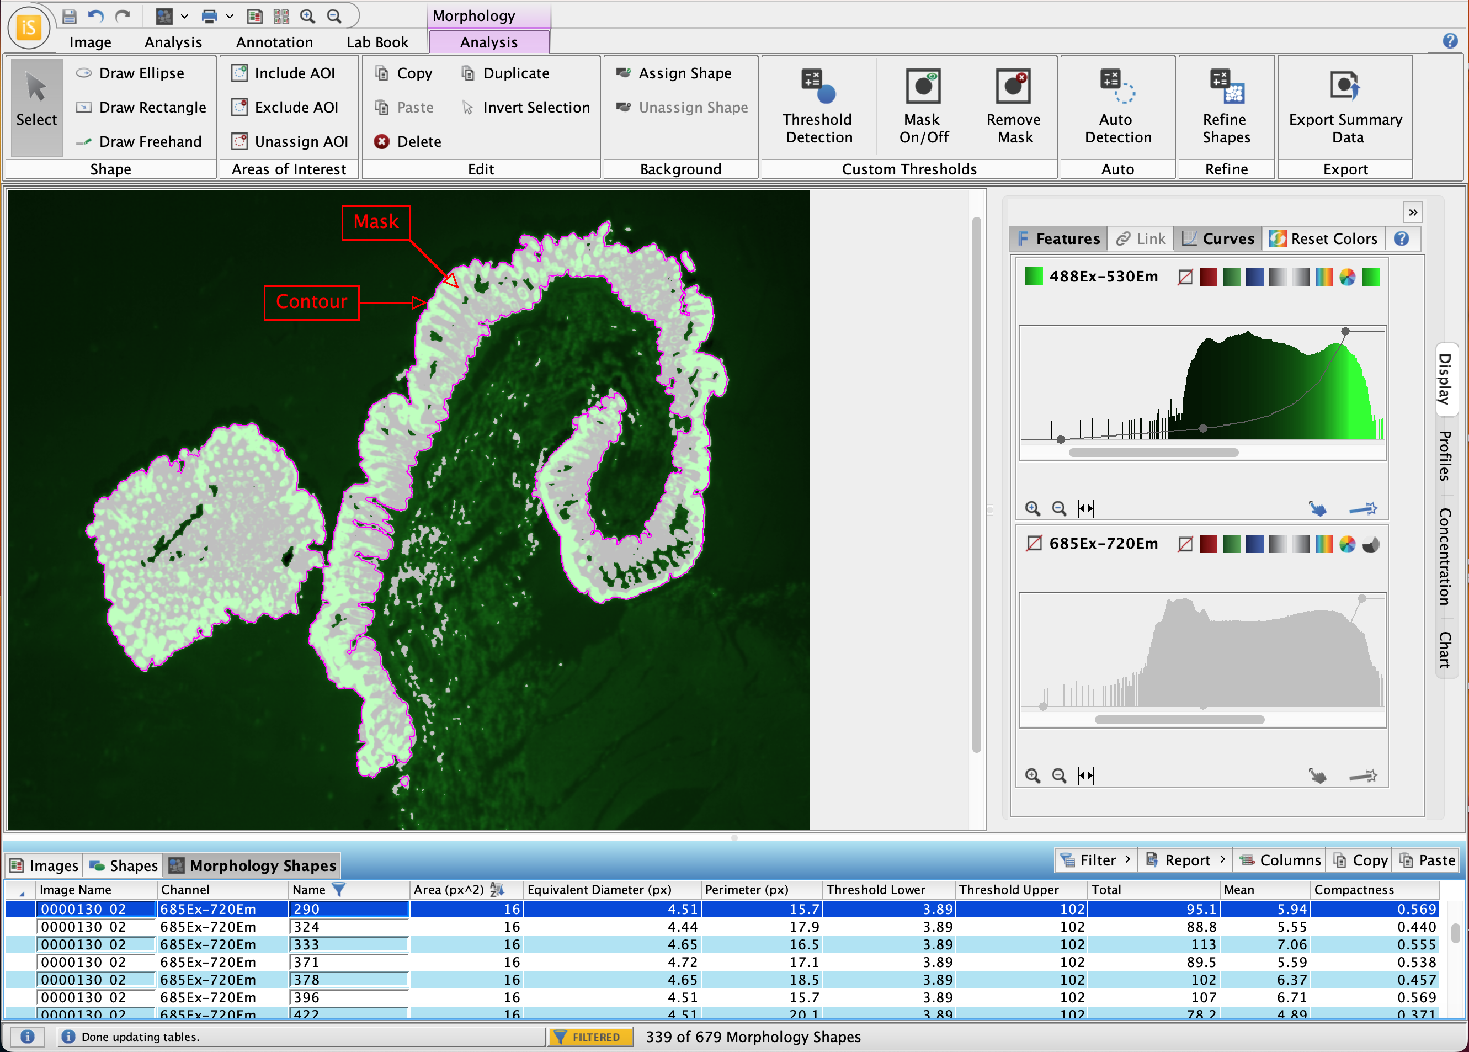The height and width of the screenshot is (1052, 1469).
Task: Save using the floppy disk icon
Action: (70, 16)
